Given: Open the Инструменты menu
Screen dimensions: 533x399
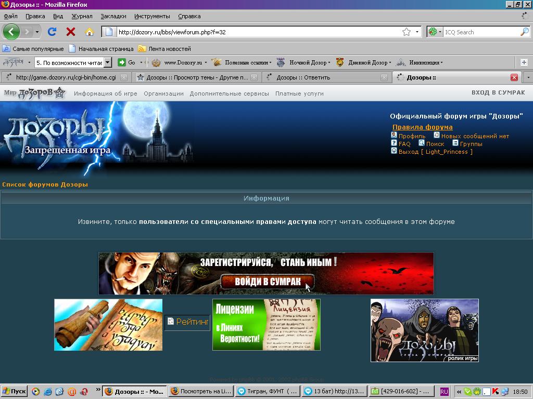Looking at the screenshot, I should pos(152,16).
